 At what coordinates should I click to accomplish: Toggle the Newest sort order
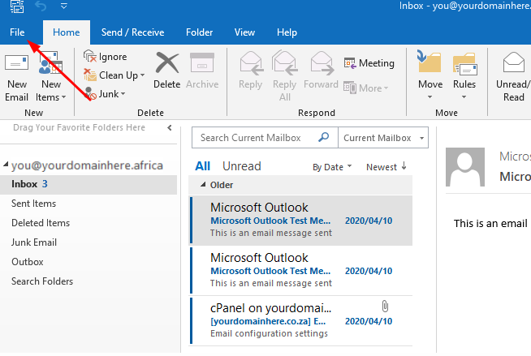click(x=386, y=167)
